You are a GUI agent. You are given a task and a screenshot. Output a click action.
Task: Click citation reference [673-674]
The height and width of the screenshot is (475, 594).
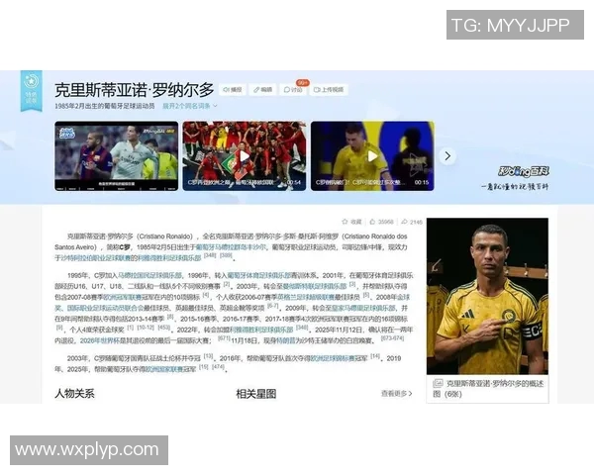(x=392, y=338)
